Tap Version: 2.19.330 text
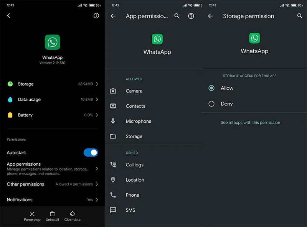 click(x=52, y=63)
